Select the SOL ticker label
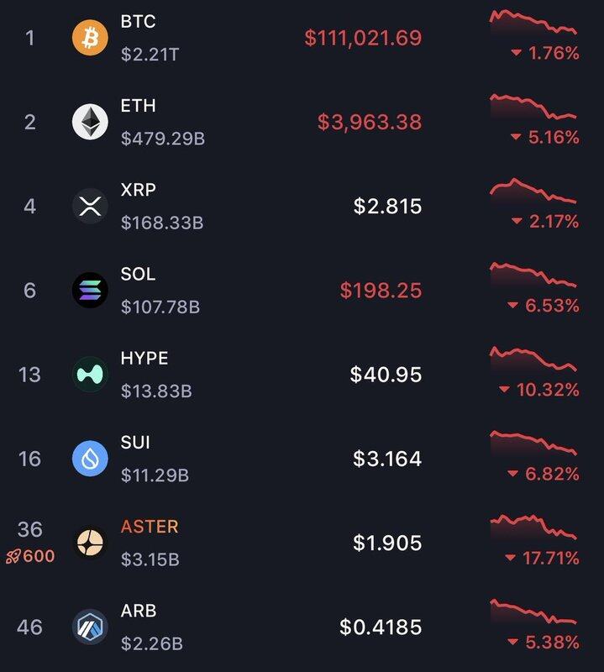Viewport: 604px width, 672px height. tap(138, 275)
